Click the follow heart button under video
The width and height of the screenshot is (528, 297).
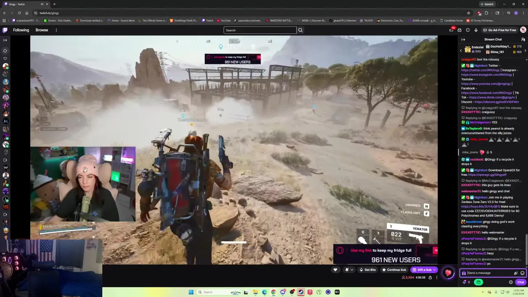(x=335, y=270)
